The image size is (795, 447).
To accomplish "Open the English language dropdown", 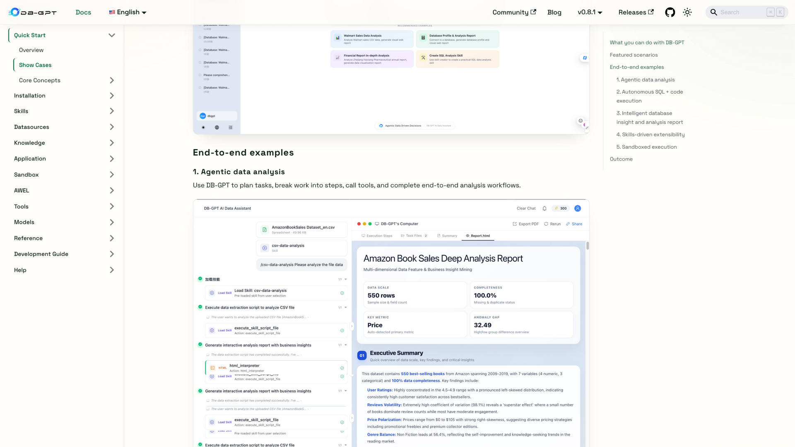I will coord(128,12).
